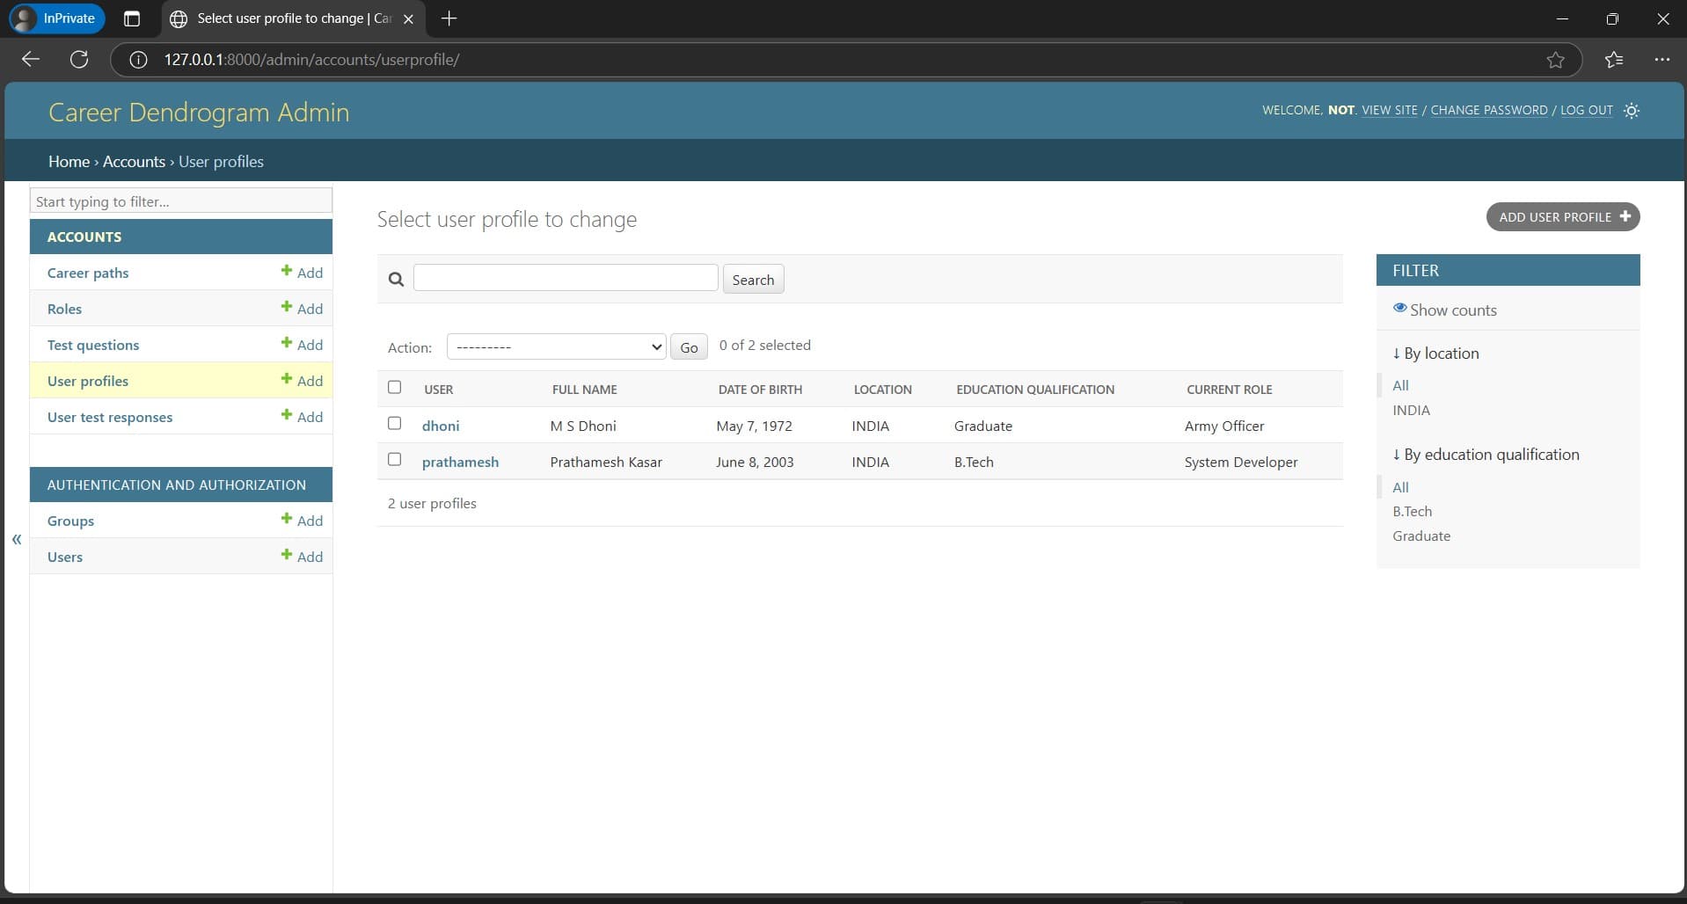Add a new Career path

tap(302, 273)
